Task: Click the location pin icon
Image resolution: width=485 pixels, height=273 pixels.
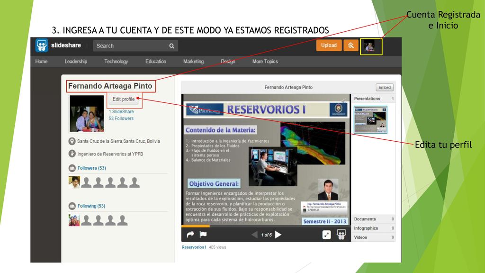Action: click(x=72, y=141)
